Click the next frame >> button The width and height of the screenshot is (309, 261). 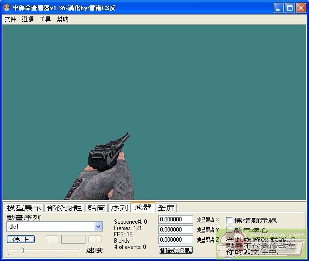point(95,239)
